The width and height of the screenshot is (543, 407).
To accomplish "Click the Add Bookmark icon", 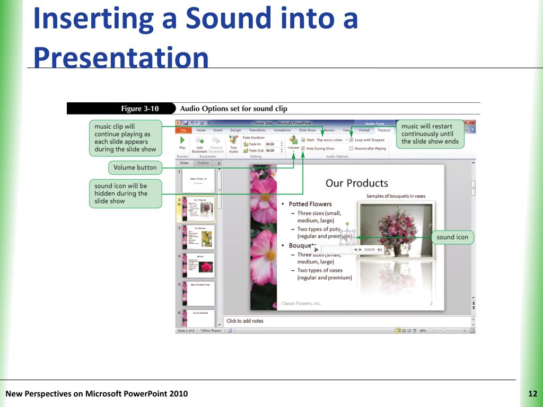I will (x=200, y=140).
